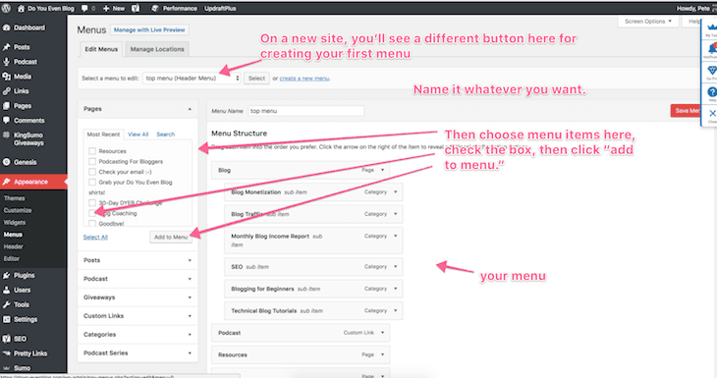Image resolution: width=717 pixels, height=378 pixels.
Task: Click the Select button
Action: click(x=256, y=79)
